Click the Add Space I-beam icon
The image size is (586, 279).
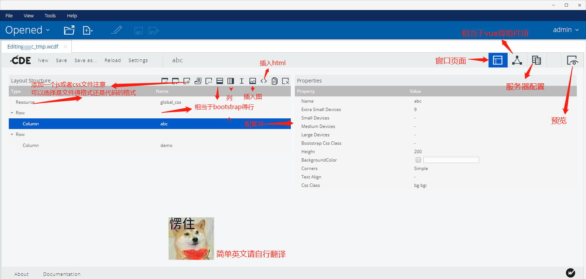click(x=242, y=81)
